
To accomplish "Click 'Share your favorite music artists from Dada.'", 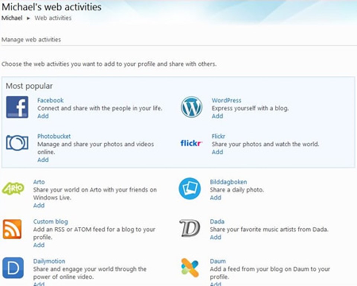I will (x=269, y=229).
